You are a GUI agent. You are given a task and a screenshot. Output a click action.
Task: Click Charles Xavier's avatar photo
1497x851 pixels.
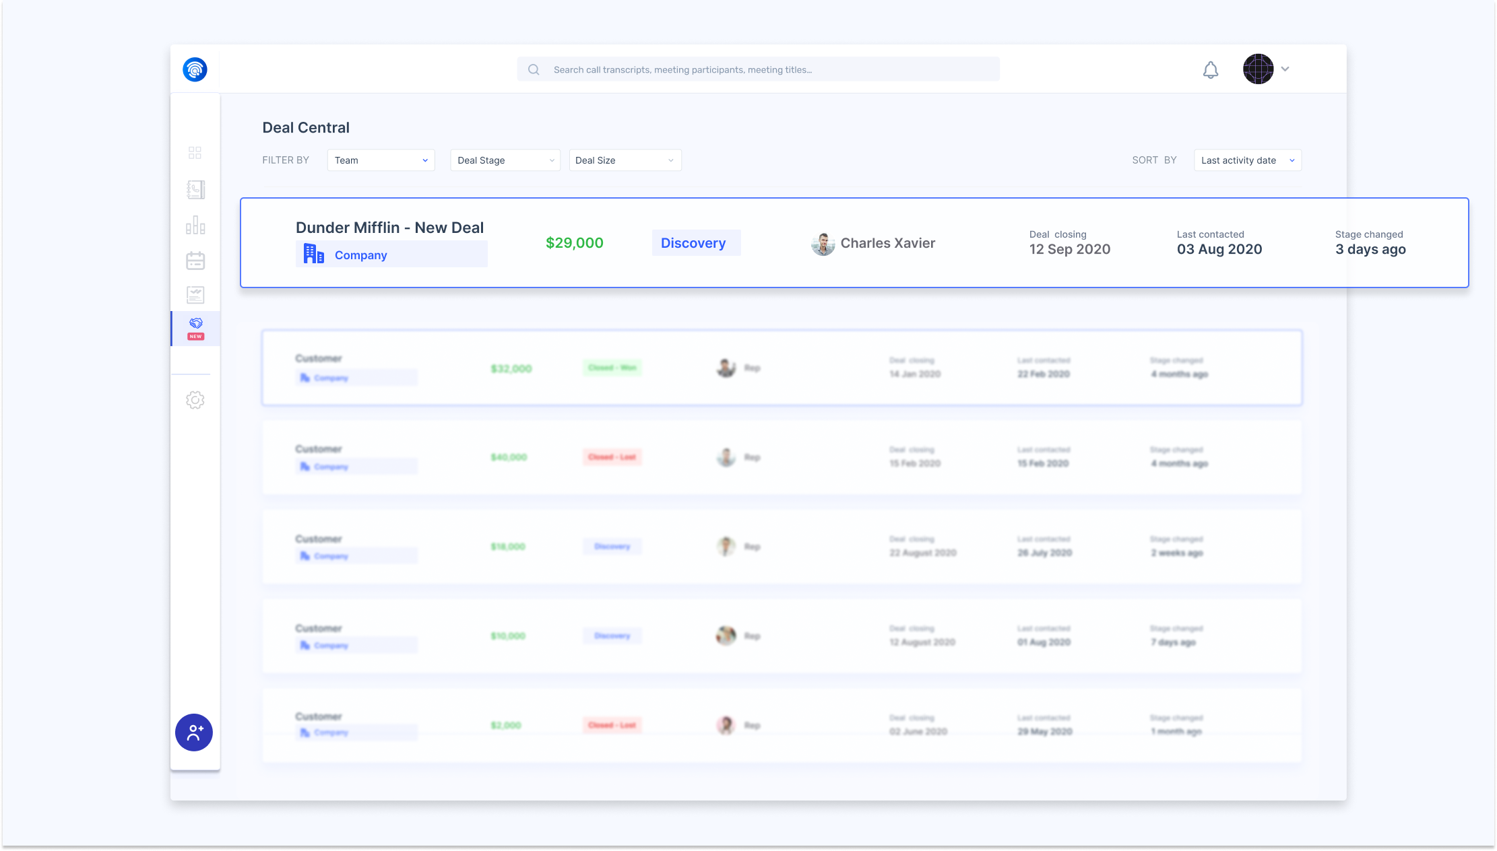pyautogui.click(x=823, y=244)
